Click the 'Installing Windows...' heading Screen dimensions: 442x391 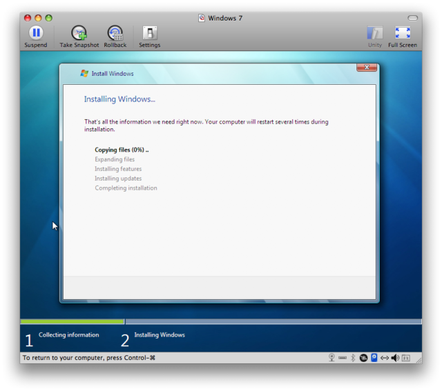119,99
